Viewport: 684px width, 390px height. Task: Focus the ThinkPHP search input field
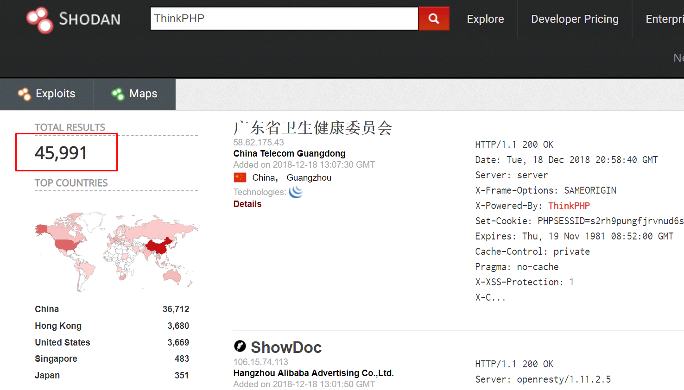[x=284, y=19]
